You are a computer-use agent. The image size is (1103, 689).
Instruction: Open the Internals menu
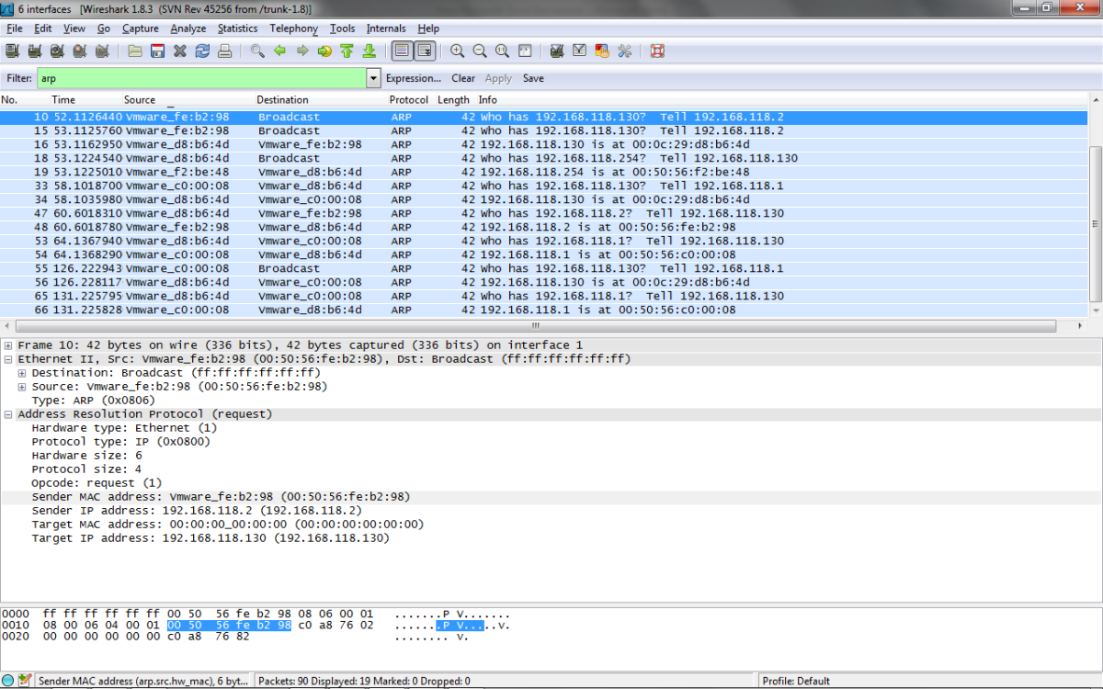pyautogui.click(x=386, y=28)
